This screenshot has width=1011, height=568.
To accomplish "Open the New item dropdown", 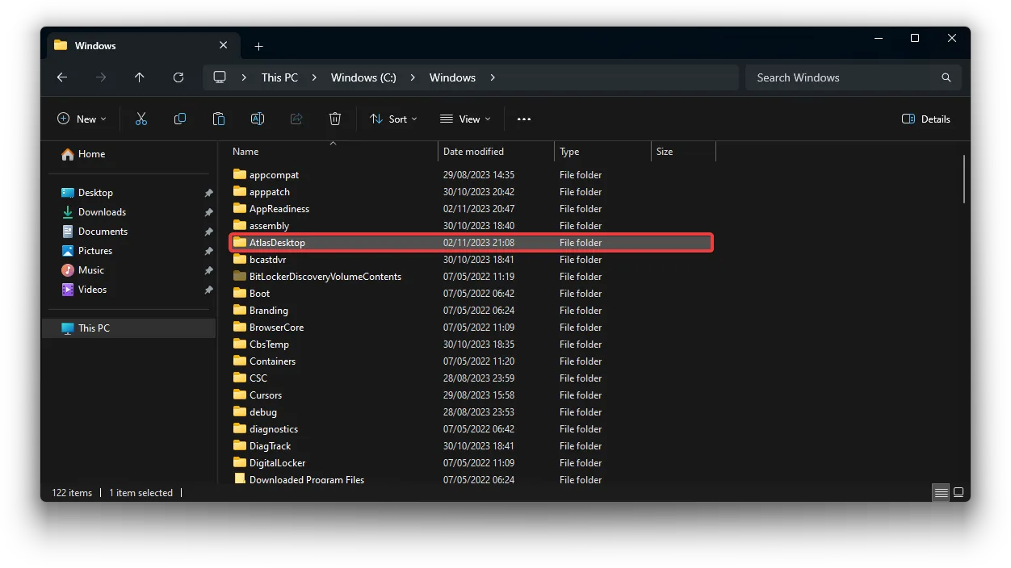I will click(x=82, y=119).
